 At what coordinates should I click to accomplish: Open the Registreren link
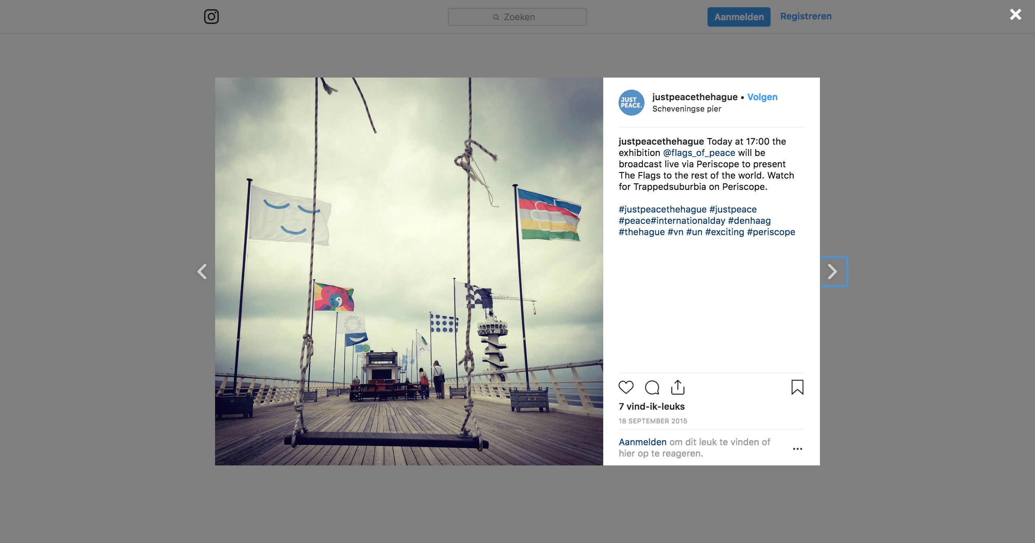(805, 17)
